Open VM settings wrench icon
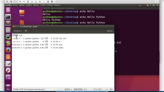The width and height of the screenshot is (164, 92). (x=20, y=2)
